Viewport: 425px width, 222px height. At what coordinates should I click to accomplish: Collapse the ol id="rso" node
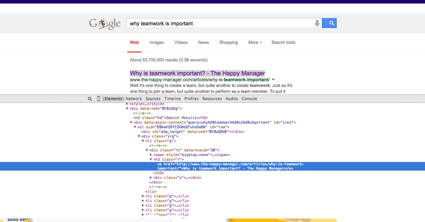(x=135, y=127)
